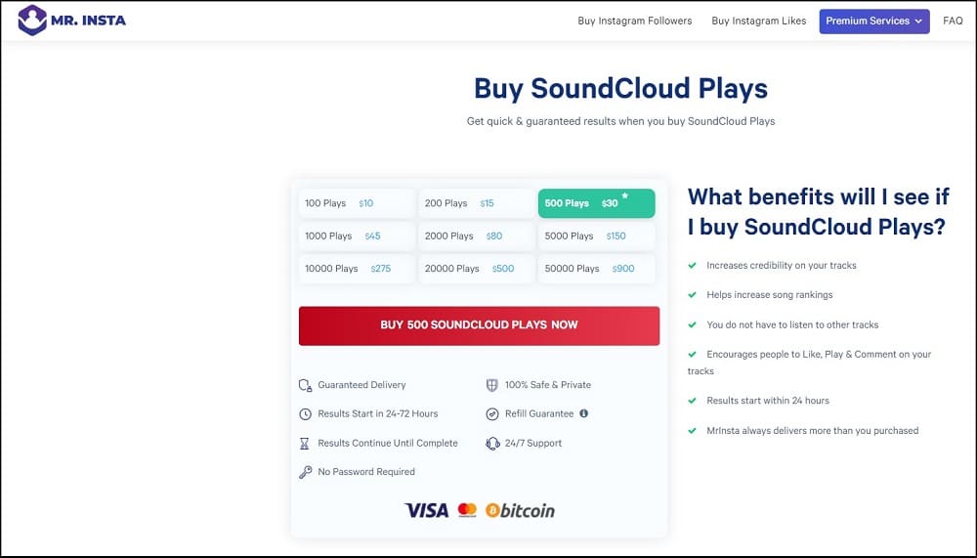Click the checkmark beside MrInsta always delivers more

click(x=692, y=431)
